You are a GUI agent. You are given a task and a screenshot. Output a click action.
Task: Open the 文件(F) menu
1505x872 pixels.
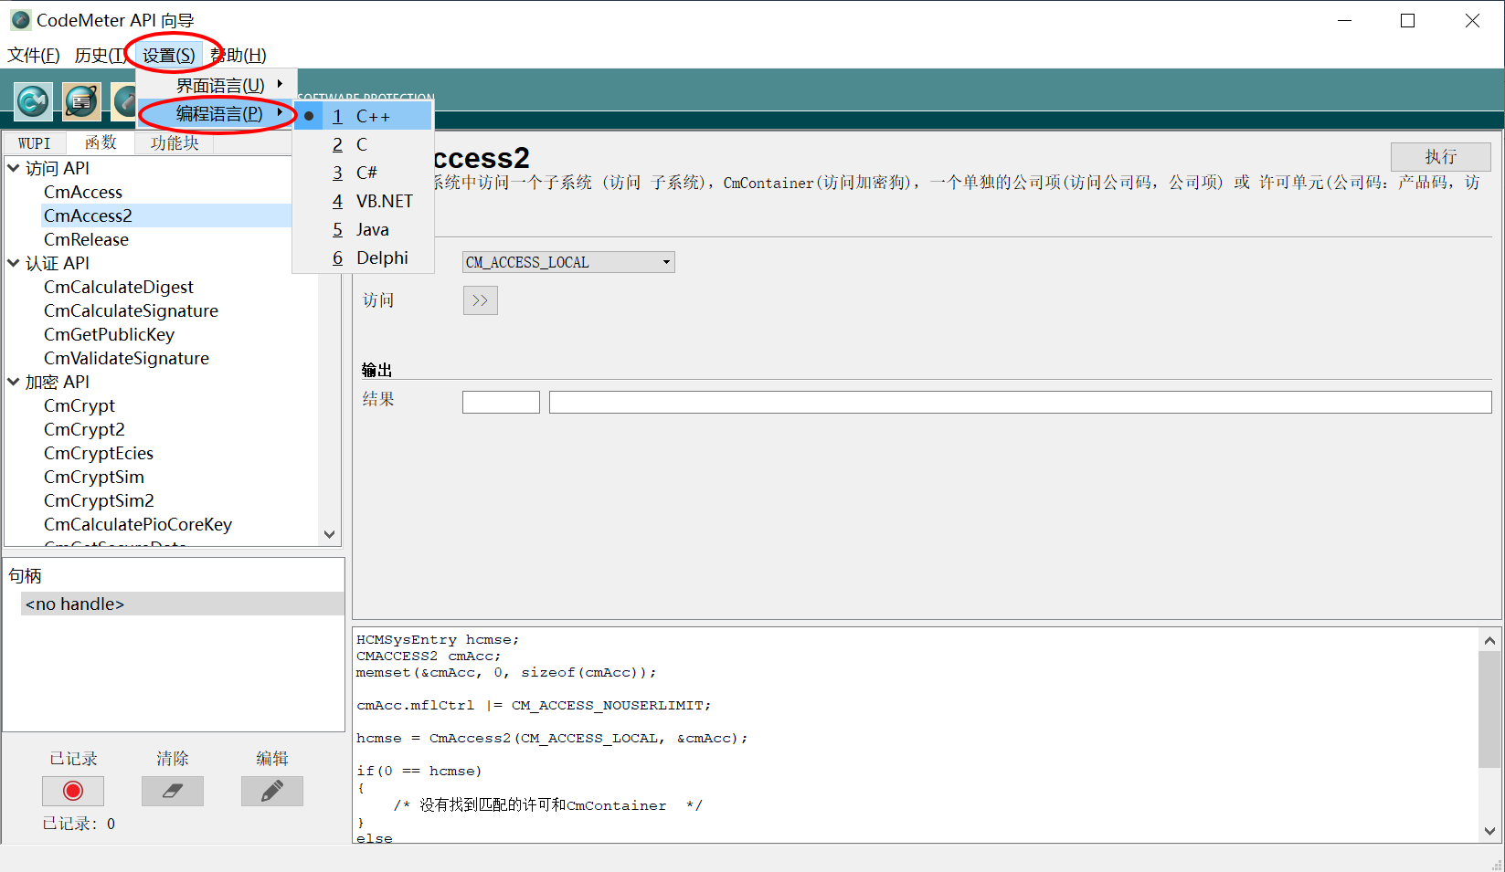pyautogui.click(x=34, y=55)
